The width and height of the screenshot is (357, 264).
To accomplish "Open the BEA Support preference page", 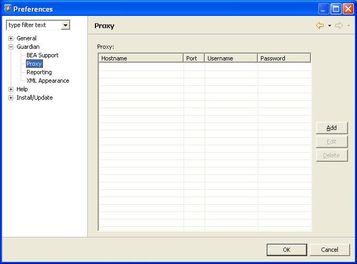I will 42,55.
